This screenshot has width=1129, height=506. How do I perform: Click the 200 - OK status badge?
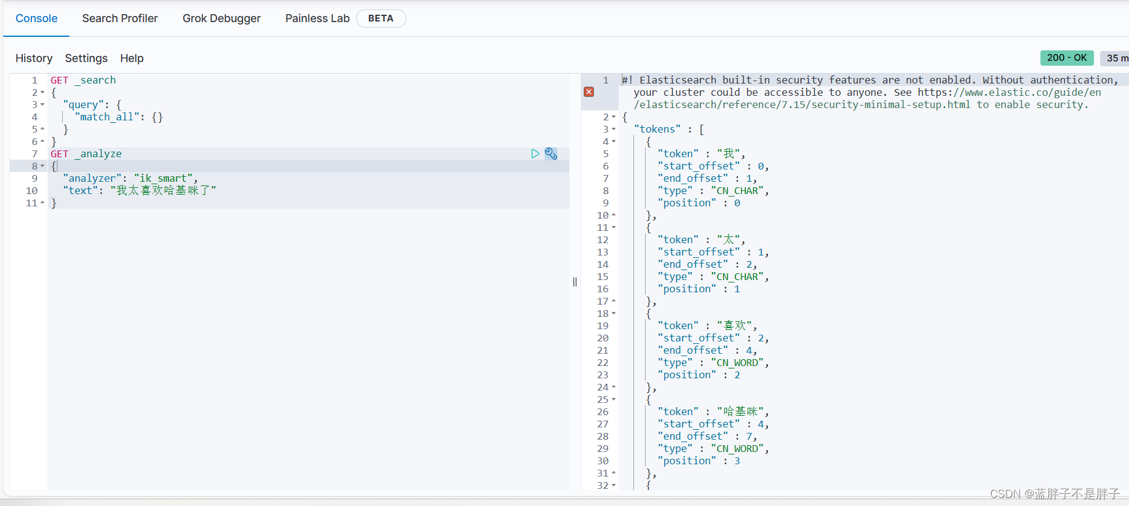pyautogui.click(x=1067, y=58)
